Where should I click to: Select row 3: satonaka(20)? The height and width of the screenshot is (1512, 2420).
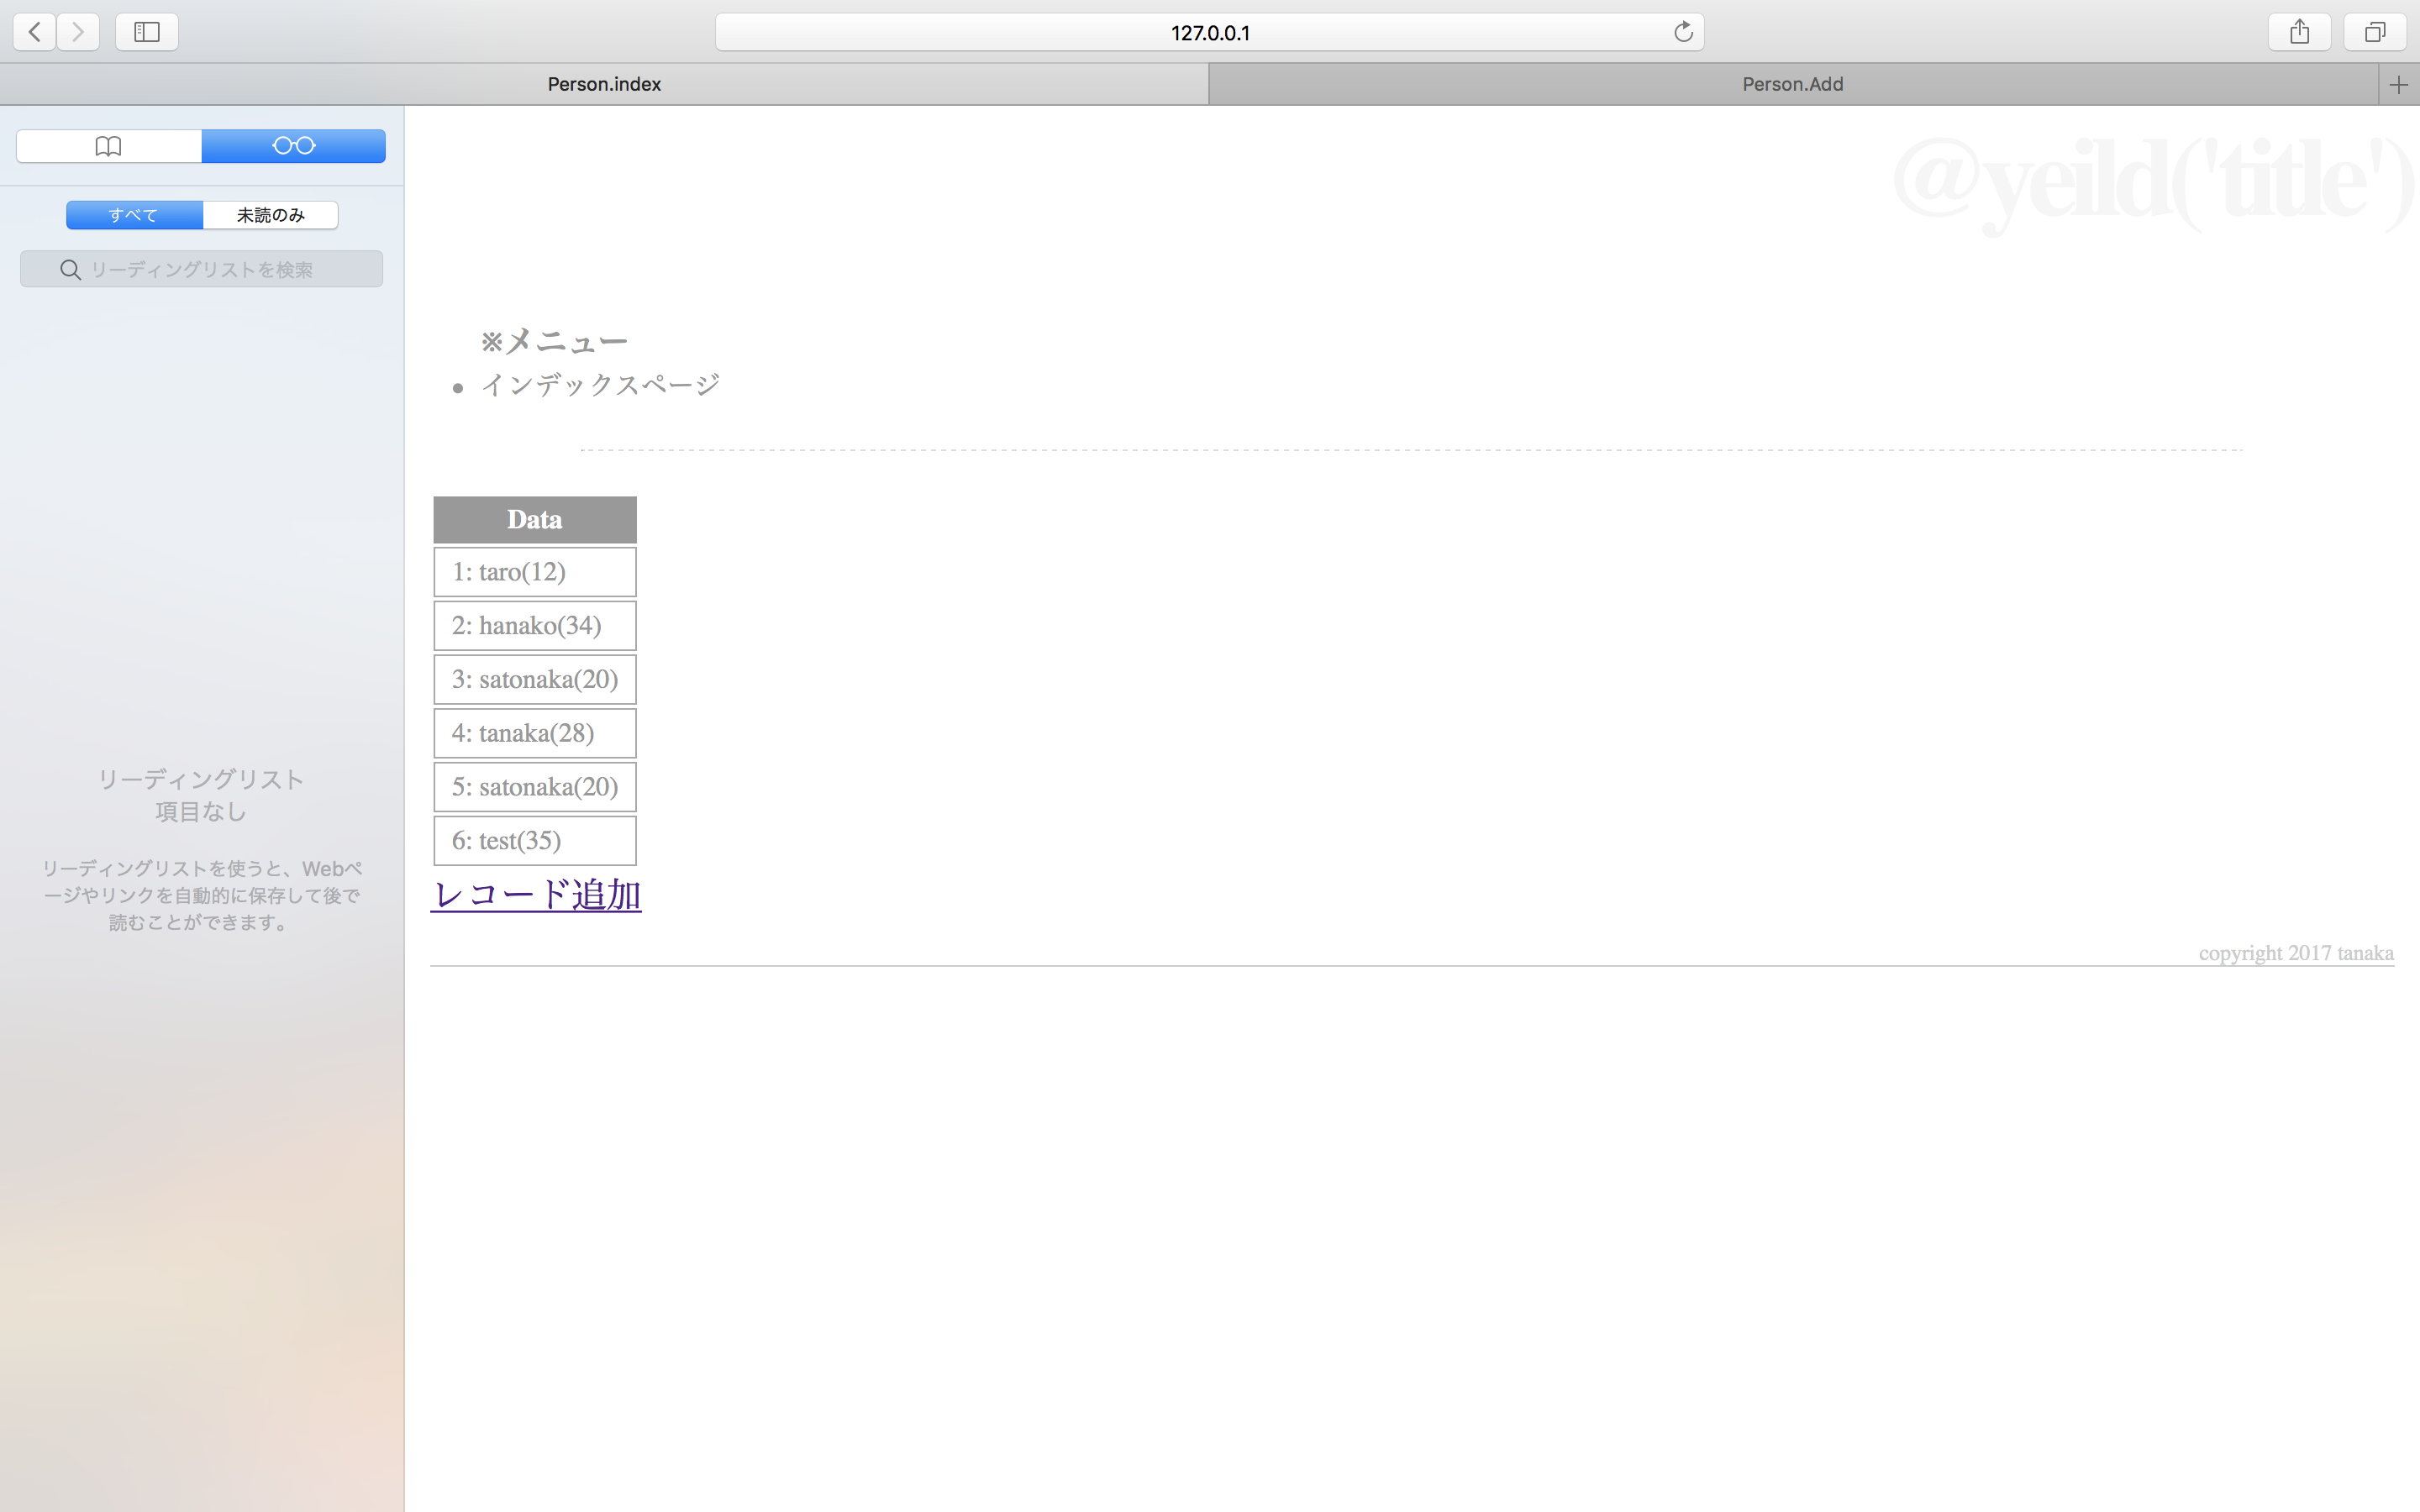535,680
